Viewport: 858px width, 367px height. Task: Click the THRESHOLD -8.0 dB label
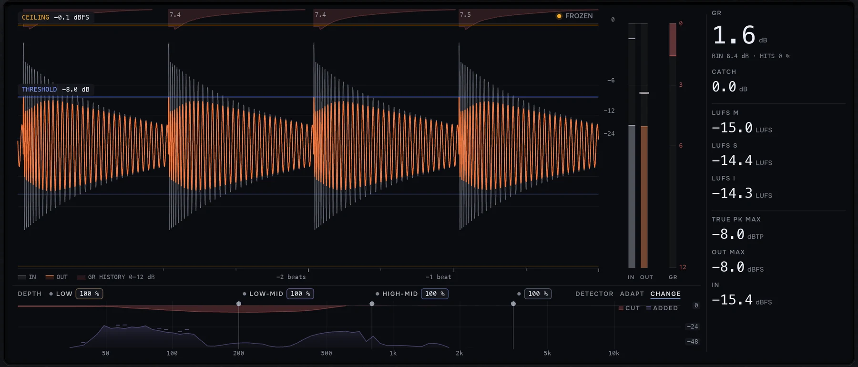(x=56, y=90)
